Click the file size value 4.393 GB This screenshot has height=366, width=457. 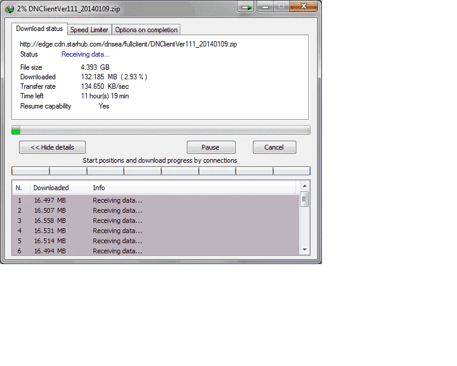tap(95, 67)
